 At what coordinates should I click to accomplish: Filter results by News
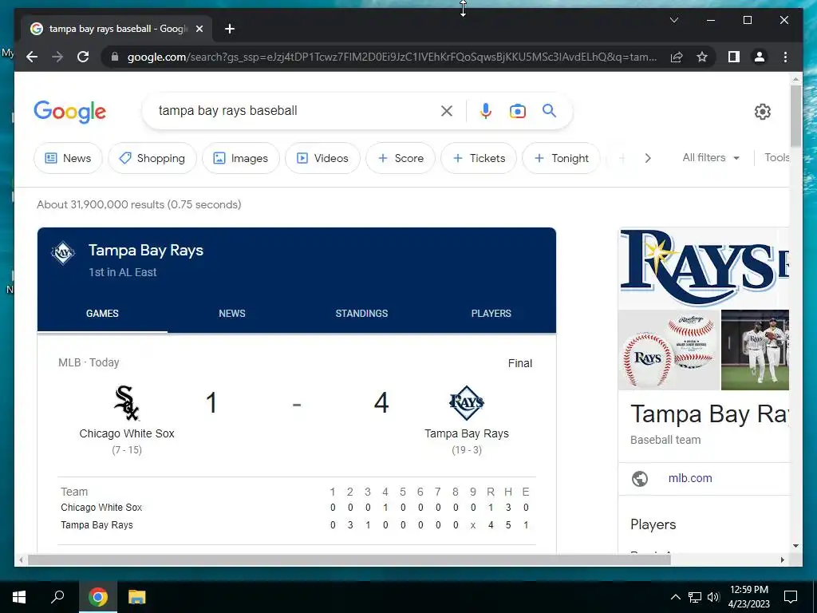(68, 158)
